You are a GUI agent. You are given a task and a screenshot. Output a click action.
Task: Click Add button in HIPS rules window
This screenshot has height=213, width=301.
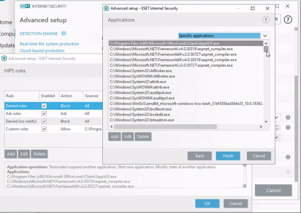click(11, 154)
